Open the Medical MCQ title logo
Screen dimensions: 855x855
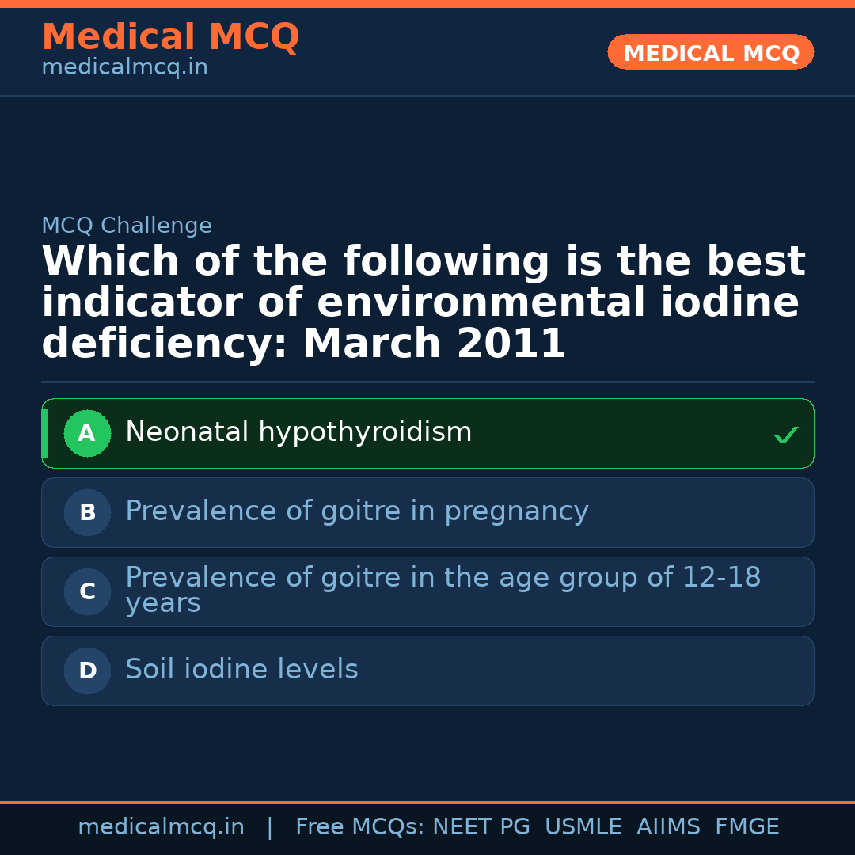pos(170,37)
